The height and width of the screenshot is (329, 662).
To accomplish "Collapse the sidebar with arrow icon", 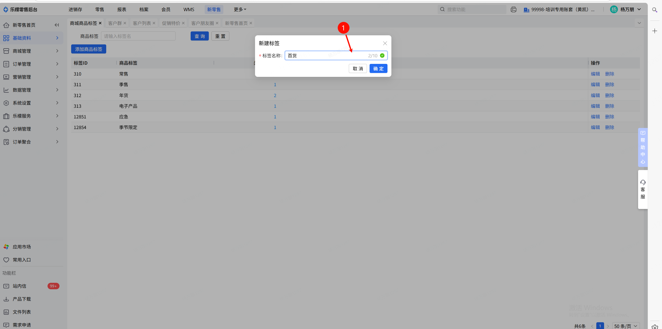I will 57,25.
